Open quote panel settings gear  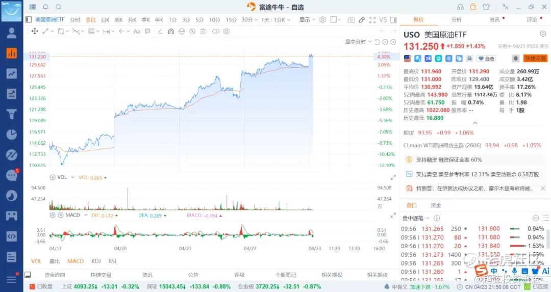tap(543, 34)
